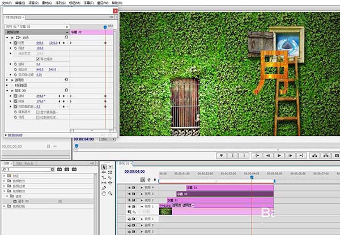
Task: Reset the Opacity effect parameters
Action: [66, 80]
